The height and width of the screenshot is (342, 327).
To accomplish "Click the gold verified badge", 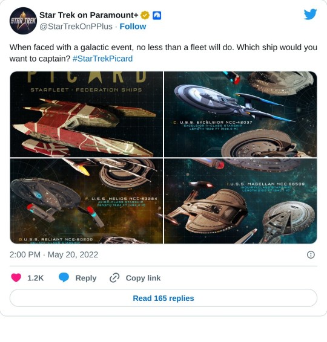I will [145, 15].
